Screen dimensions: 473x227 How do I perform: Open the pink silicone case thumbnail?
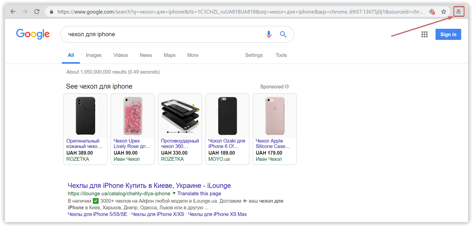pyautogui.click(x=275, y=116)
